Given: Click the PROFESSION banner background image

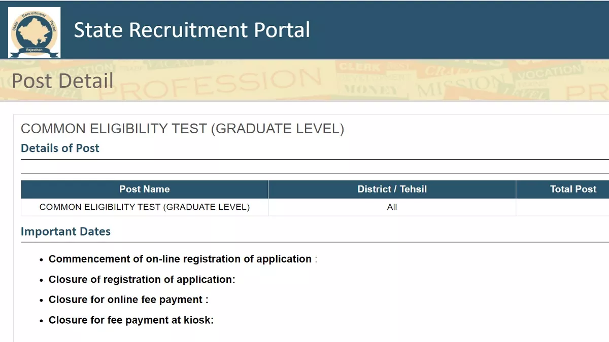Looking at the screenshot, I should pos(304,80).
